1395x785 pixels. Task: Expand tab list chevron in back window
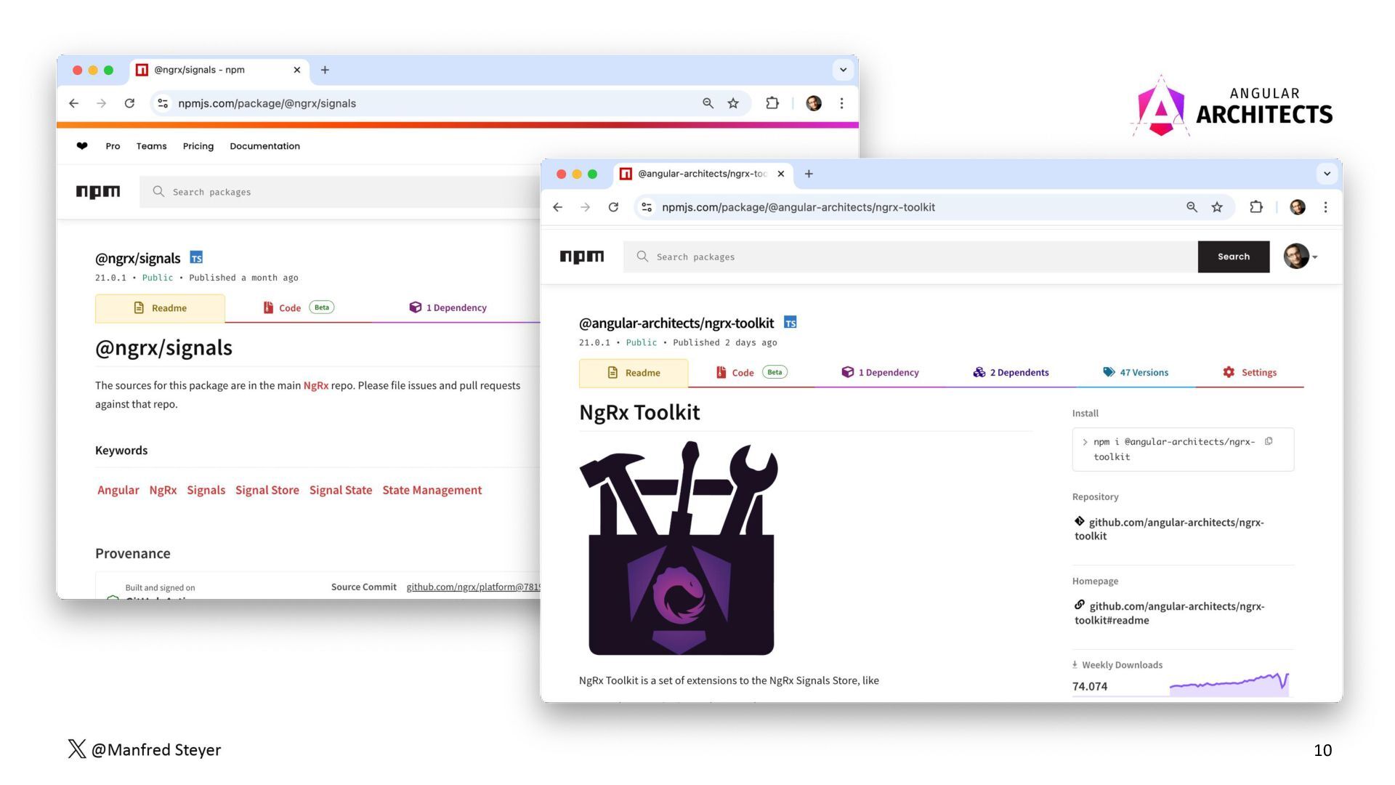point(843,70)
